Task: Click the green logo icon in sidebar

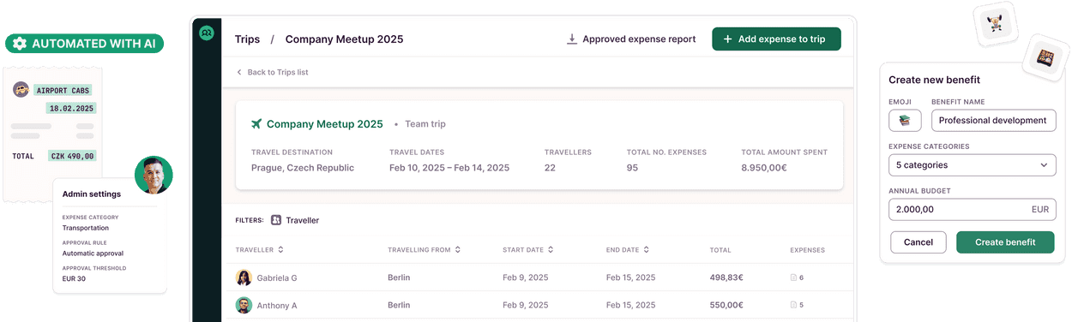Action: pyautogui.click(x=206, y=33)
